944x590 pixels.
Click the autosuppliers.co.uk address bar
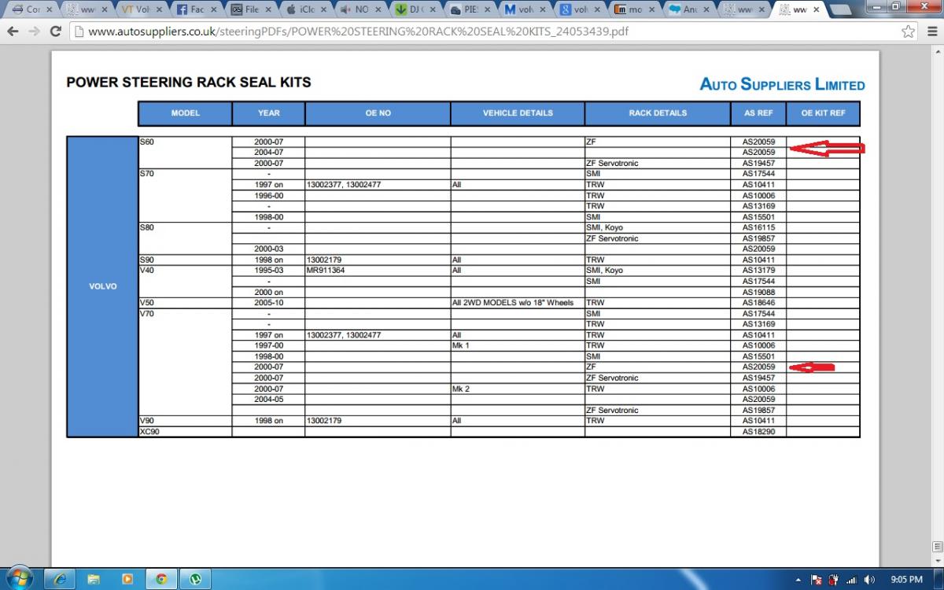pos(488,32)
